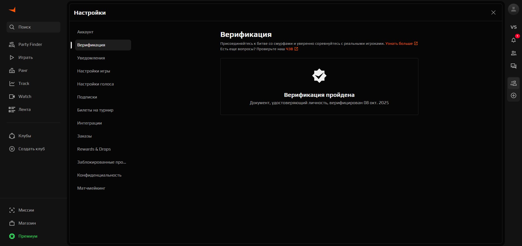Close the Настройки settings dialog
This screenshot has height=246, width=522.
coord(493,12)
